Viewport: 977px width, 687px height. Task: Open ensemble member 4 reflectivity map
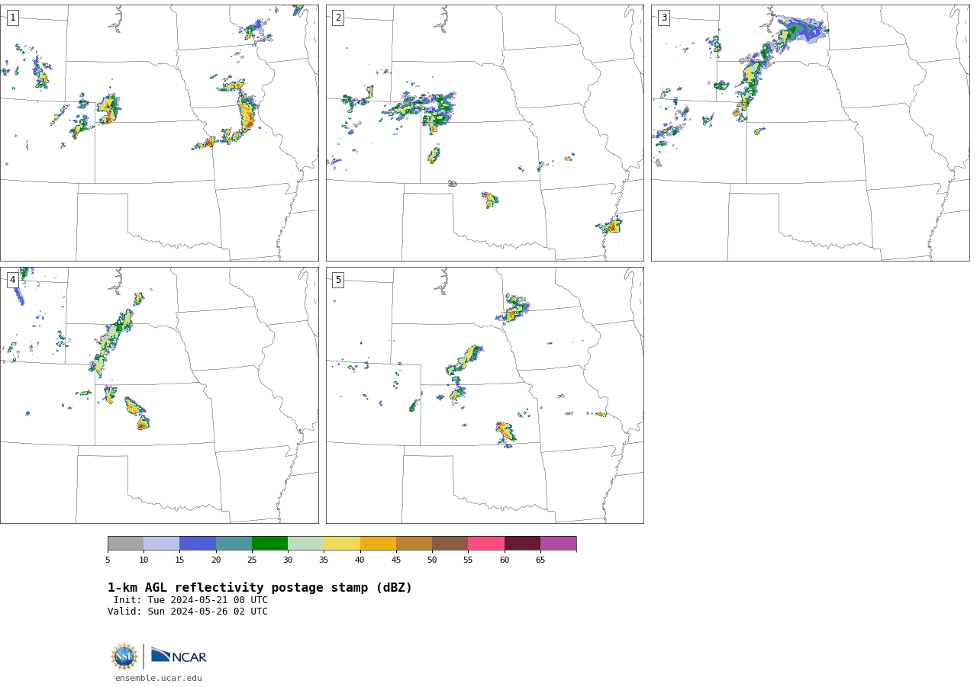point(159,395)
